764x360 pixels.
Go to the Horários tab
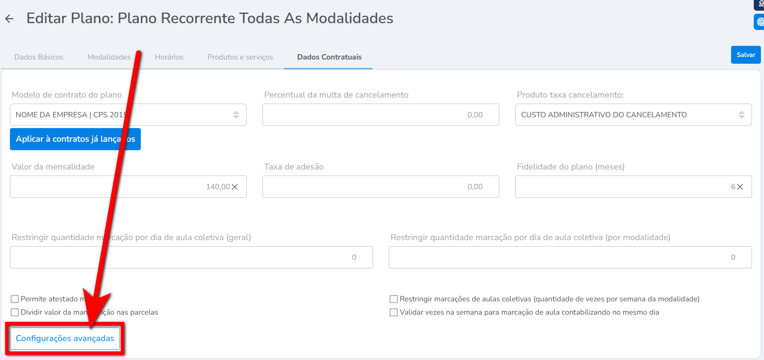tap(169, 57)
